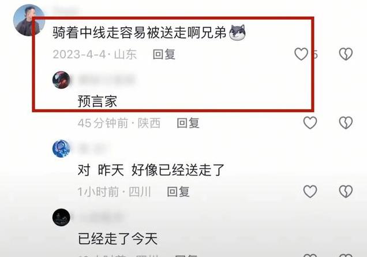Tap 回复 next to 45分钟前 · 陕西
Viewport: 367px width, 257px height.
tap(188, 123)
